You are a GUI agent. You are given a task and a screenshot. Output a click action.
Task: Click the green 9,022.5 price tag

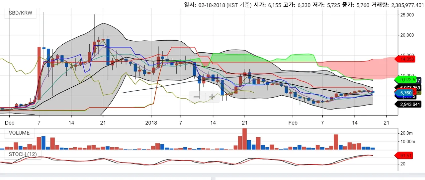coord(405,79)
